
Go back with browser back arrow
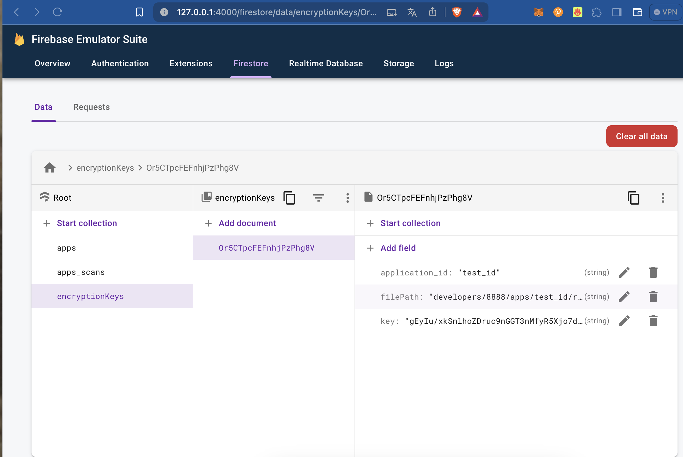[17, 12]
